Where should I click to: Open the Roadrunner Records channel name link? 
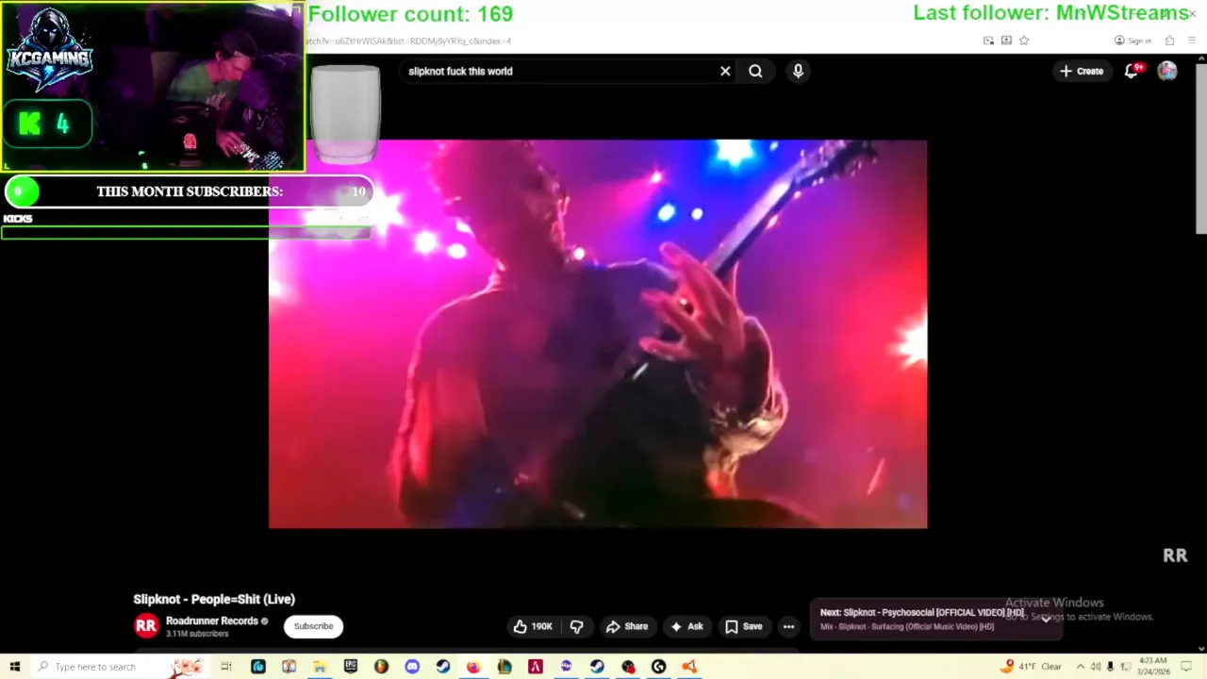pyautogui.click(x=212, y=621)
